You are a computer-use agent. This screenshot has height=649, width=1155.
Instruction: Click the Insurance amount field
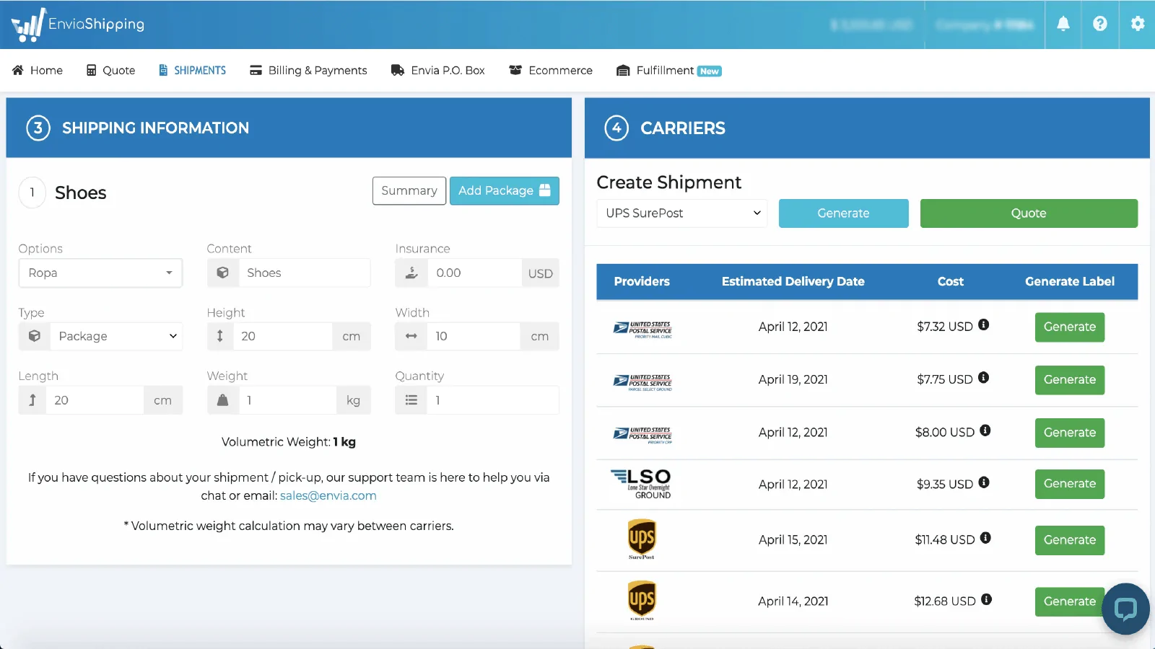474,273
